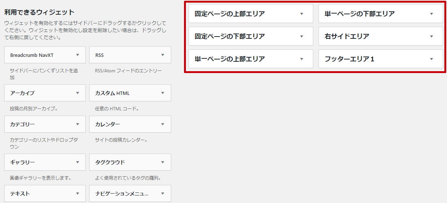Expand the 右サイドエリア sidebar arrow
This screenshot has width=447, height=203.
[x=432, y=37]
